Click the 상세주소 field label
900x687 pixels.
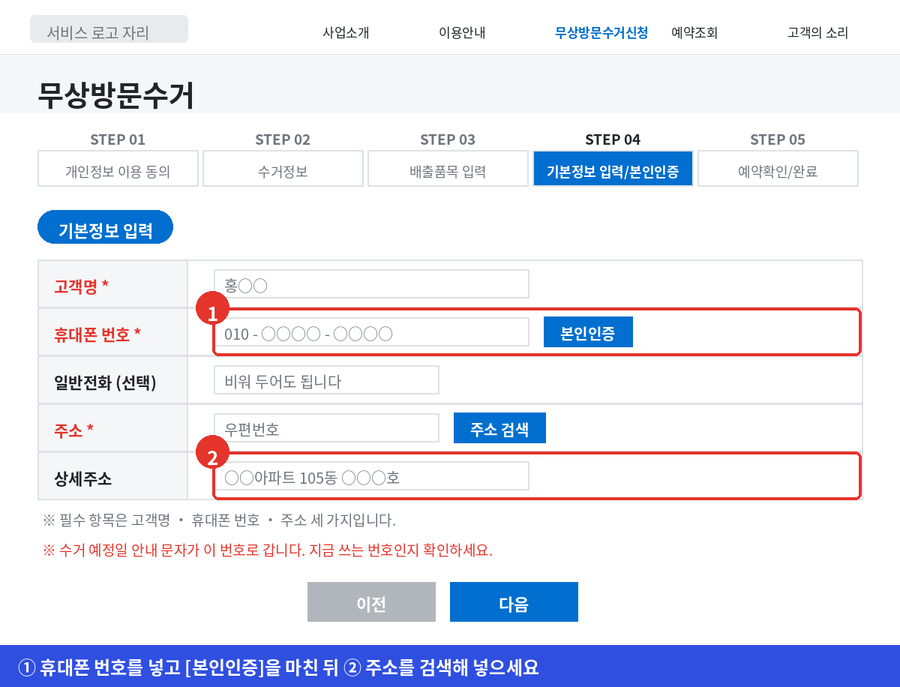pos(83,478)
